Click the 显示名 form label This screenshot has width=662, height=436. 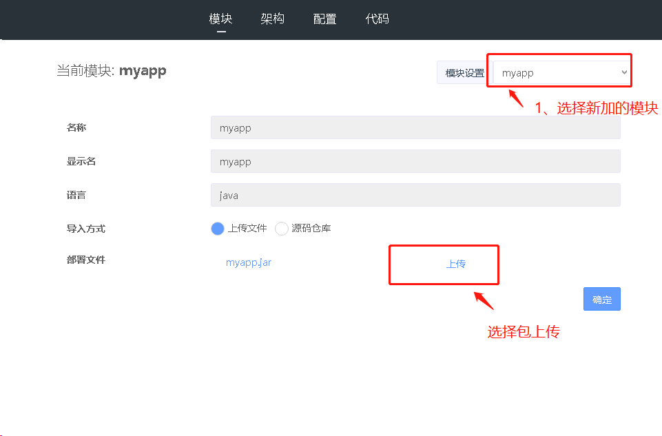81,161
